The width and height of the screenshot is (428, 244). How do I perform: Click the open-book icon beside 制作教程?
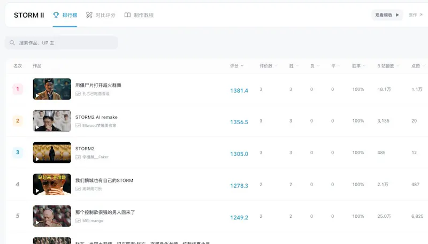click(127, 15)
